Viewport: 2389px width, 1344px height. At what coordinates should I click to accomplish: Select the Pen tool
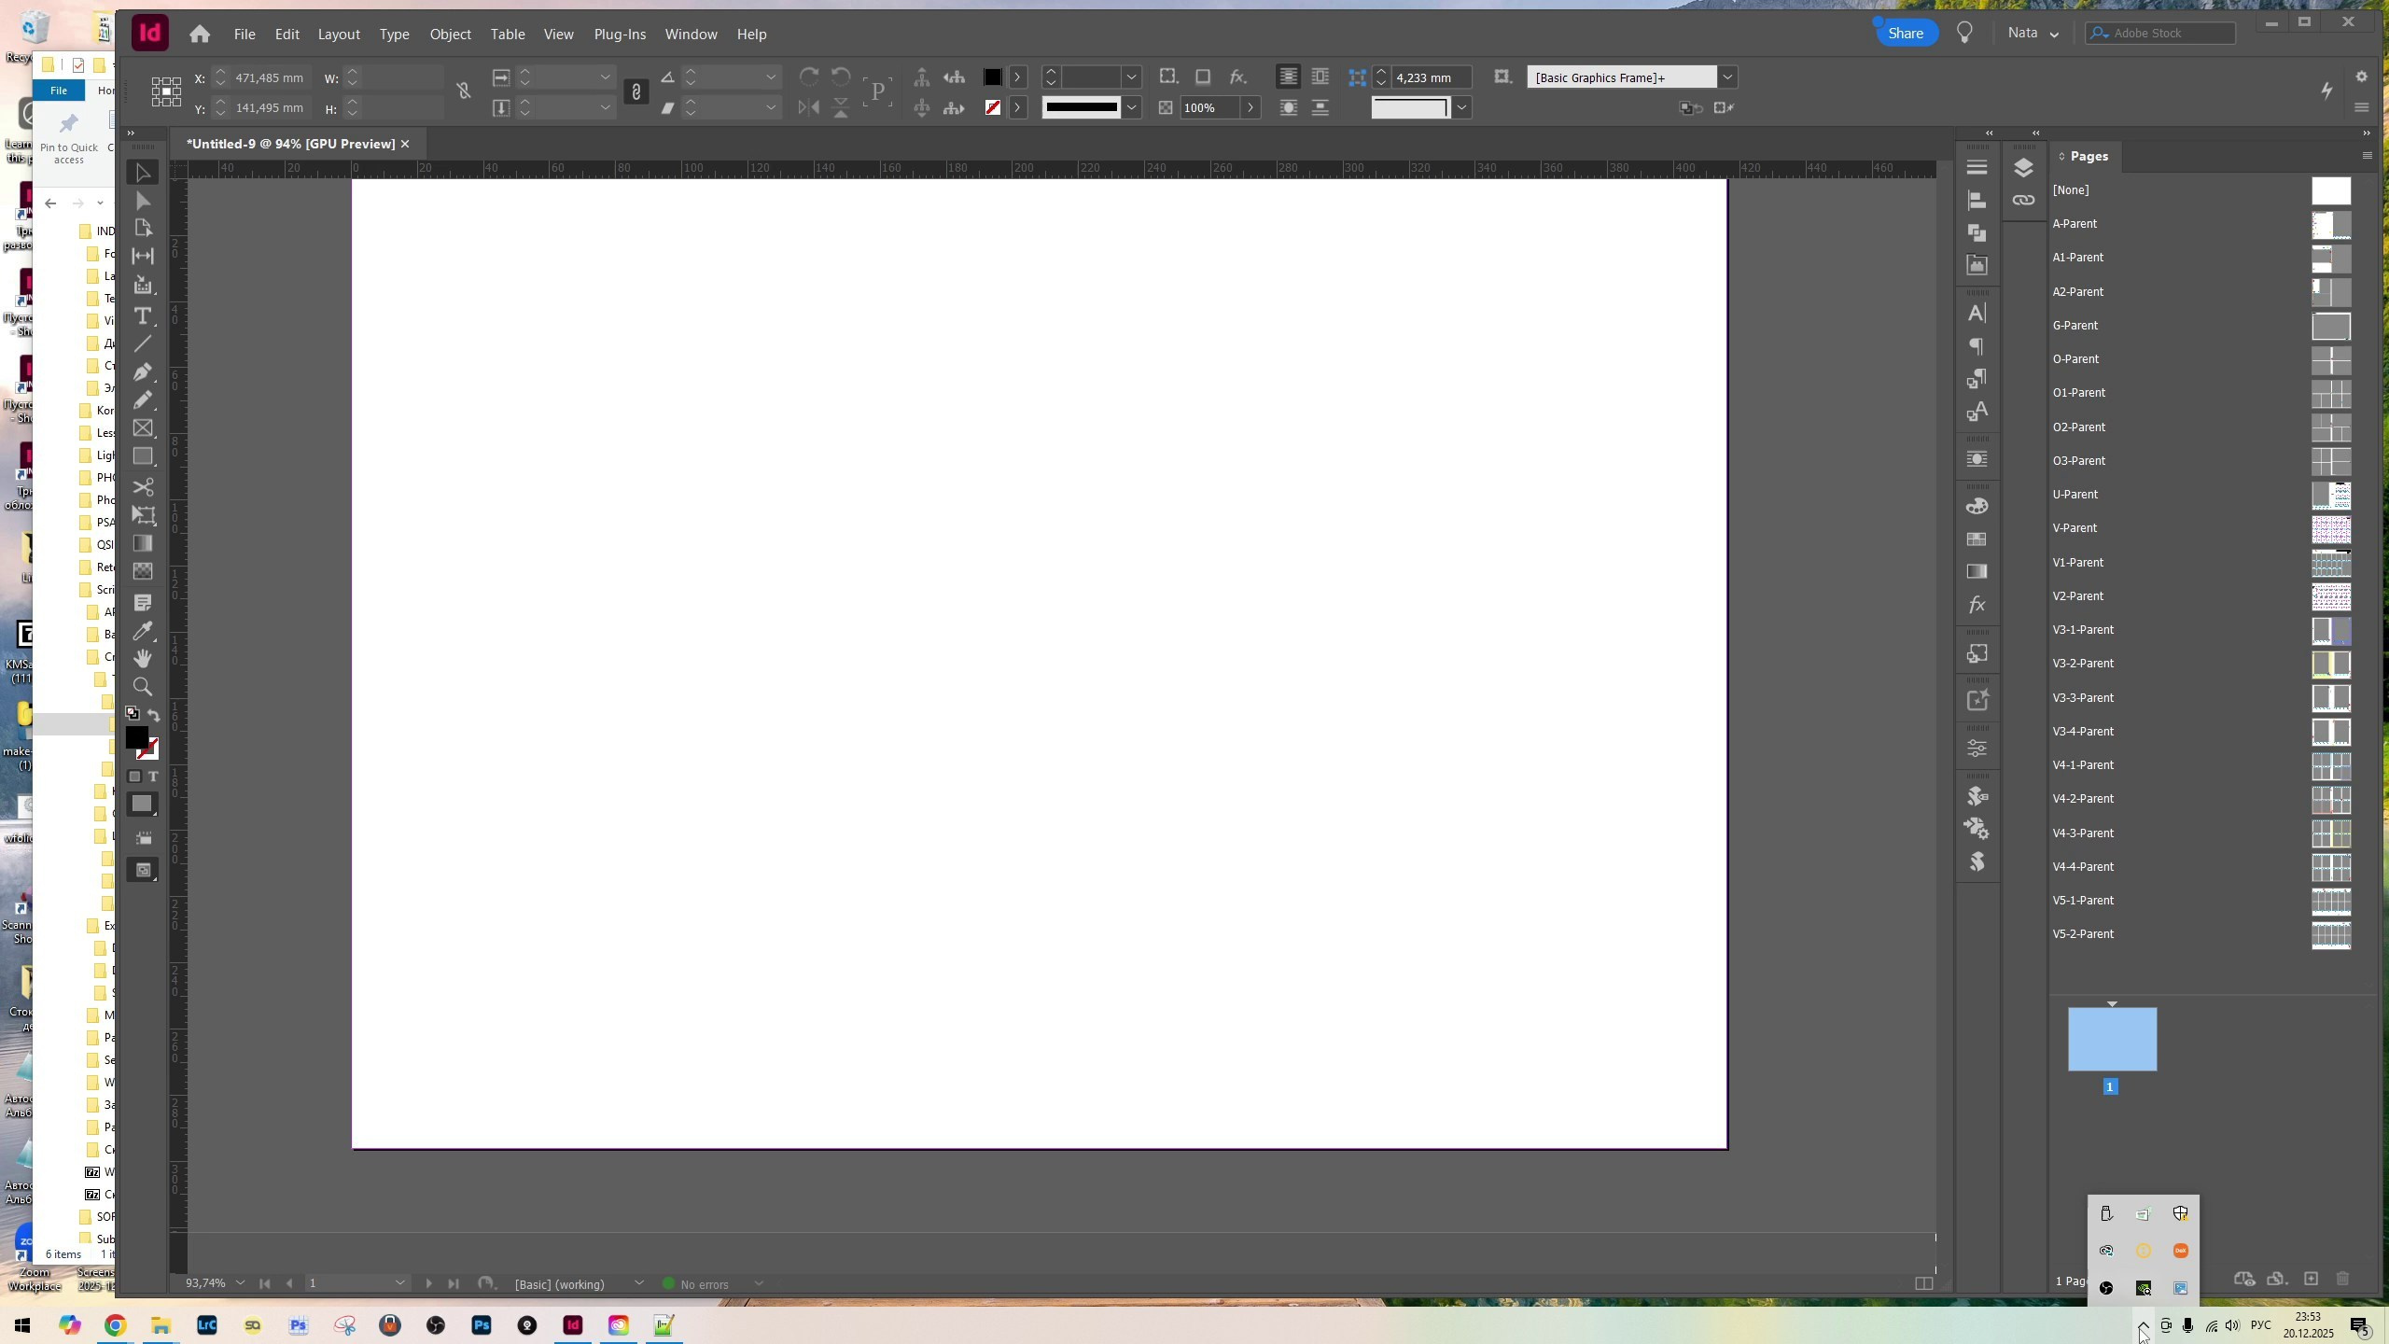coord(143,372)
